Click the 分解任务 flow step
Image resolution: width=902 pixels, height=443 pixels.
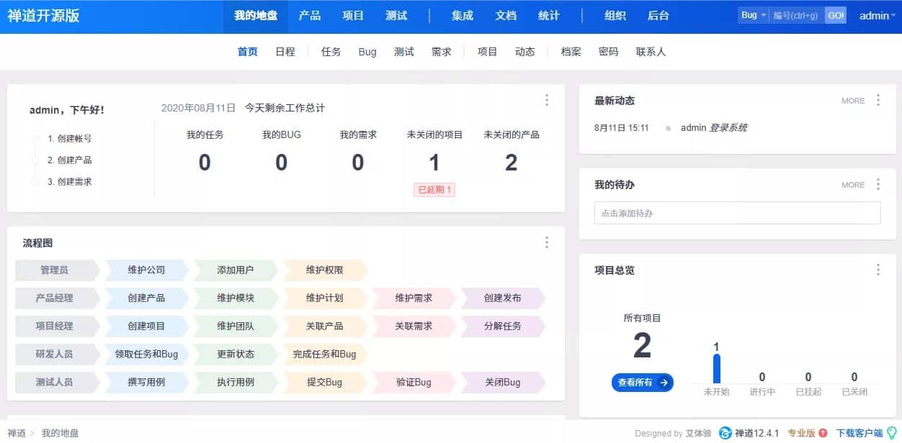tap(502, 326)
